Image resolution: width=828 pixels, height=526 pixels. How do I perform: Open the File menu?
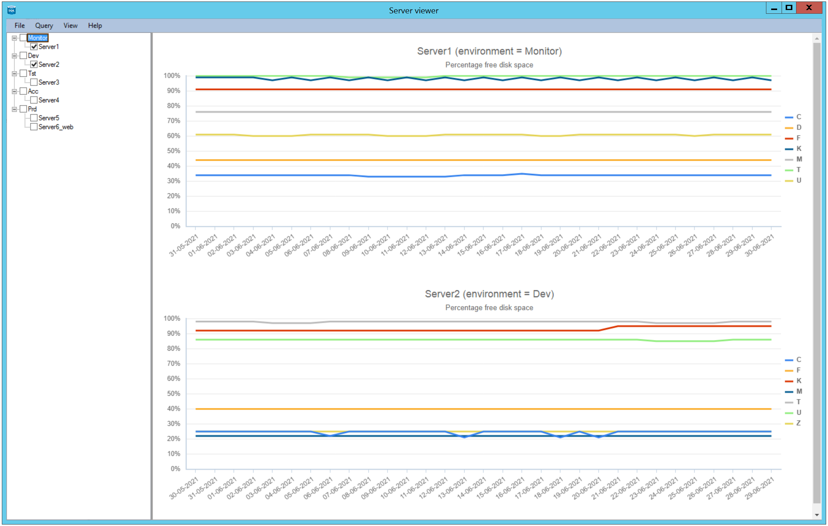[x=20, y=26]
